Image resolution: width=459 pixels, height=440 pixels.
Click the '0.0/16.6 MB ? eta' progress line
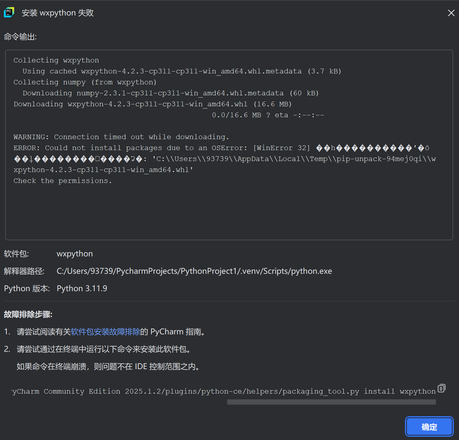click(x=268, y=115)
